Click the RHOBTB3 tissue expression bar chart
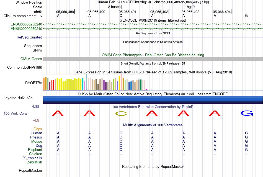The width and height of the screenshot is (263, 177). [x=95, y=82]
